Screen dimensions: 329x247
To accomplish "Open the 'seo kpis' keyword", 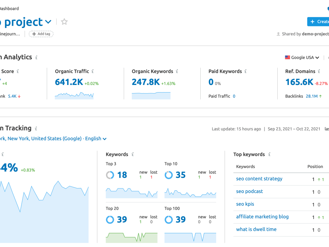I will tap(245, 204).
